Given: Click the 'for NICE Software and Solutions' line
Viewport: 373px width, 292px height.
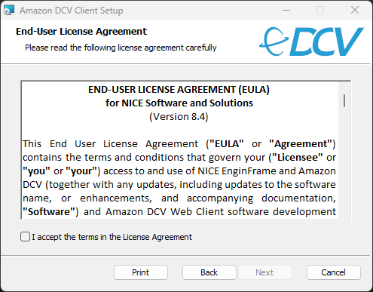Looking at the screenshot, I should [x=179, y=103].
